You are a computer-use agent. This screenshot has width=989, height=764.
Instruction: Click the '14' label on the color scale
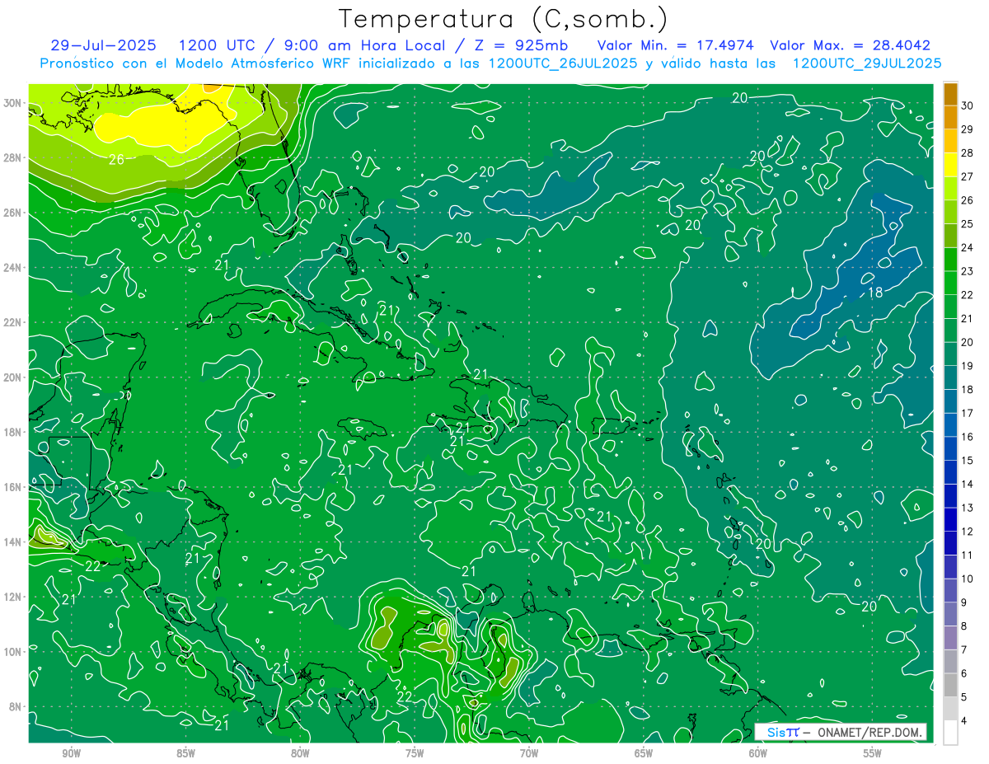tap(968, 485)
